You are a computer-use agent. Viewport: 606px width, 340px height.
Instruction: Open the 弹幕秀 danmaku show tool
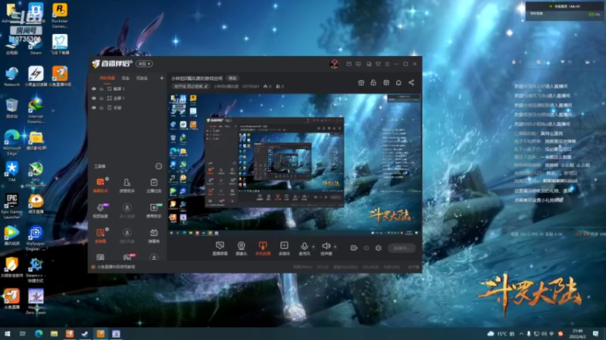[x=154, y=236]
